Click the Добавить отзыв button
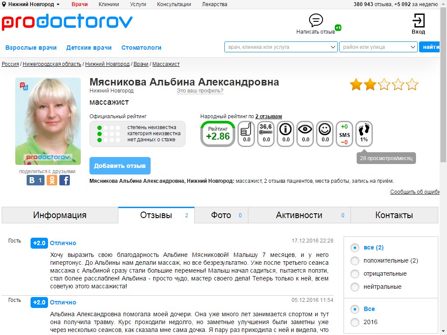447x335 pixels. (120, 166)
